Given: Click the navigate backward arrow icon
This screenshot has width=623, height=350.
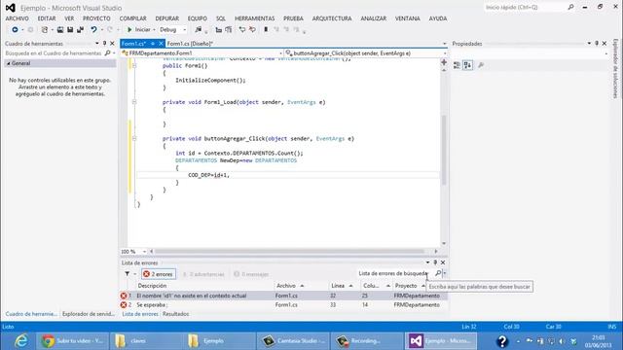Looking at the screenshot, I should (x=15, y=30).
